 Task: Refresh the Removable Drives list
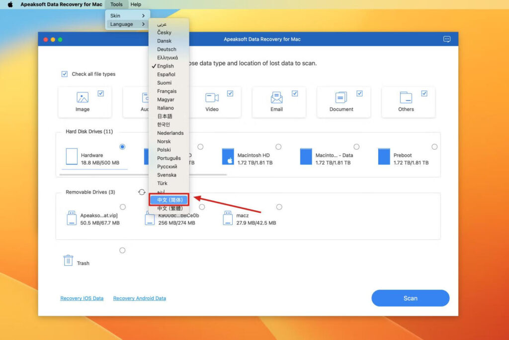141,192
